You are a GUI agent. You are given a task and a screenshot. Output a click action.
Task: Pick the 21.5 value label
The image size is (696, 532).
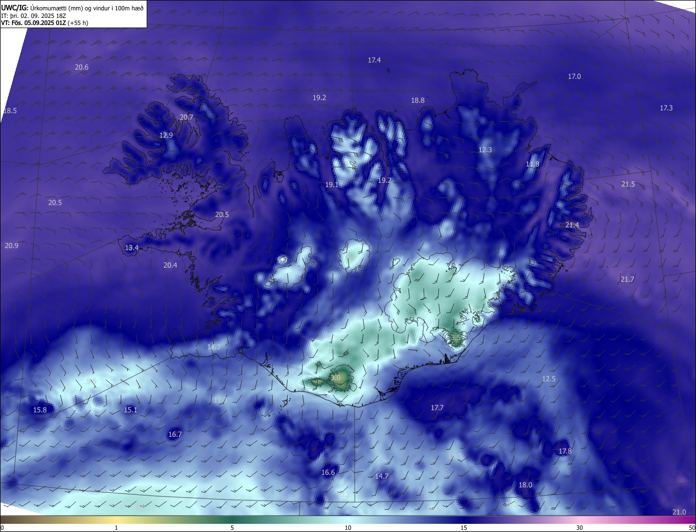pyautogui.click(x=628, y=184)
